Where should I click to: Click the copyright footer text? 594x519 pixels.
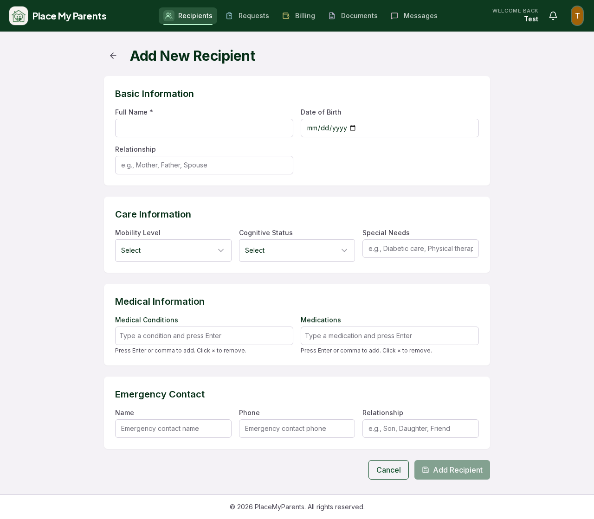(297, 507)
